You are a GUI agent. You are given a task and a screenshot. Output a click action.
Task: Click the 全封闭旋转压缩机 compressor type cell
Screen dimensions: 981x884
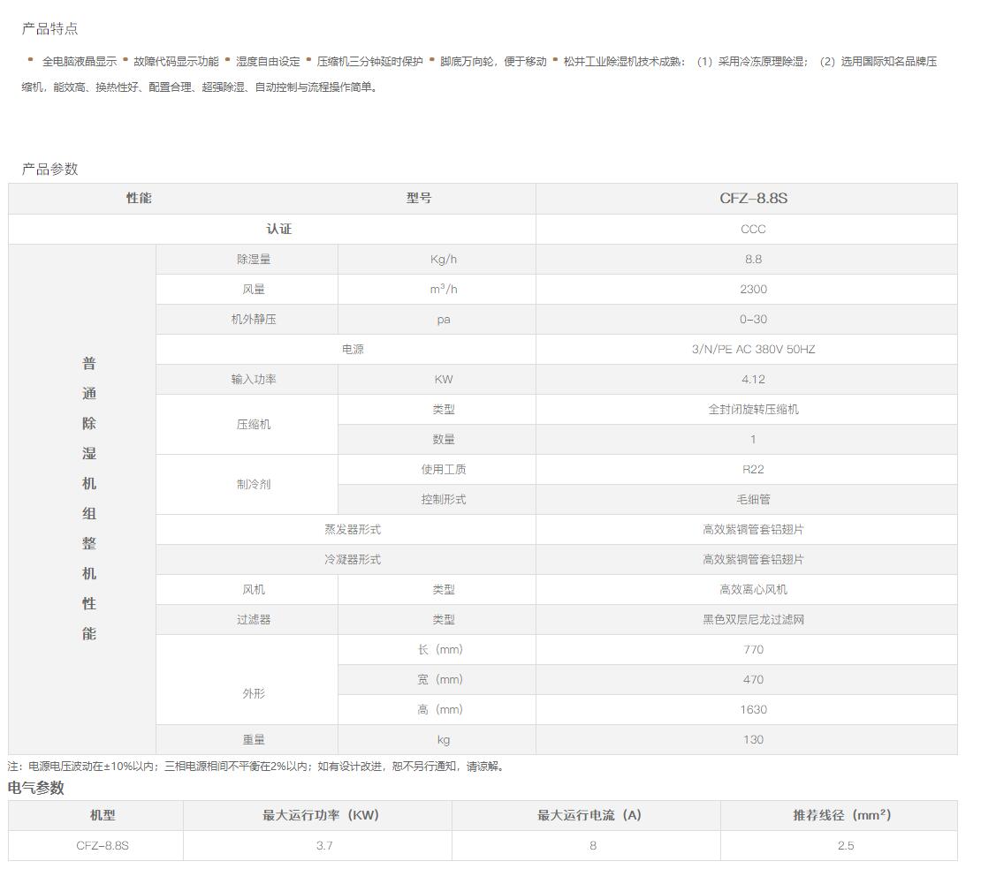click(753, 409)
